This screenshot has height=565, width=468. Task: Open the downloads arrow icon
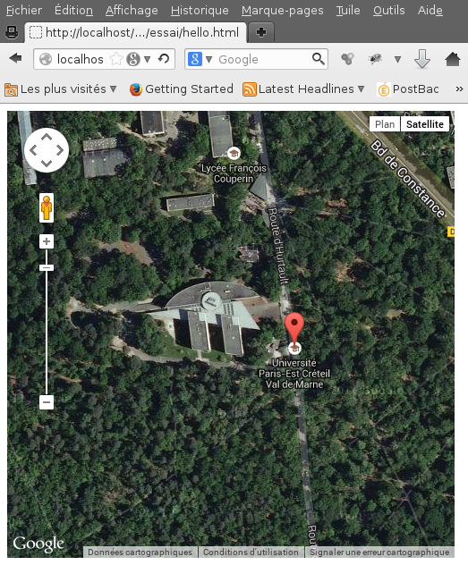[x=422, y=59]
